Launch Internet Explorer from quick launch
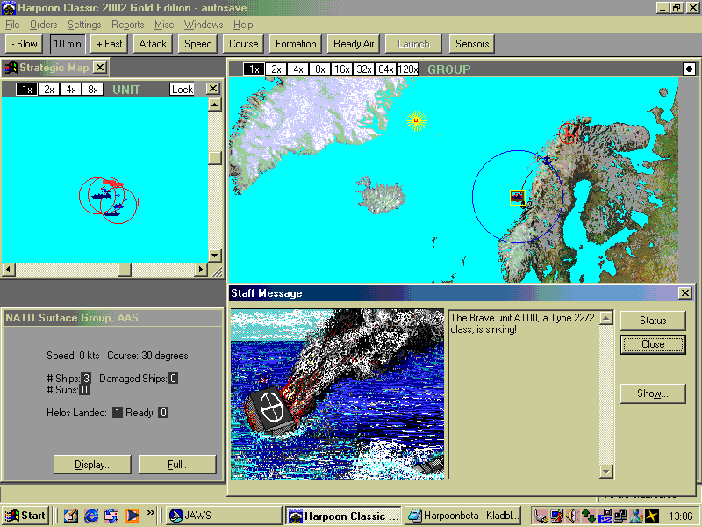The width and height of the screenshot is (702, 527). (x=91, y=516)
